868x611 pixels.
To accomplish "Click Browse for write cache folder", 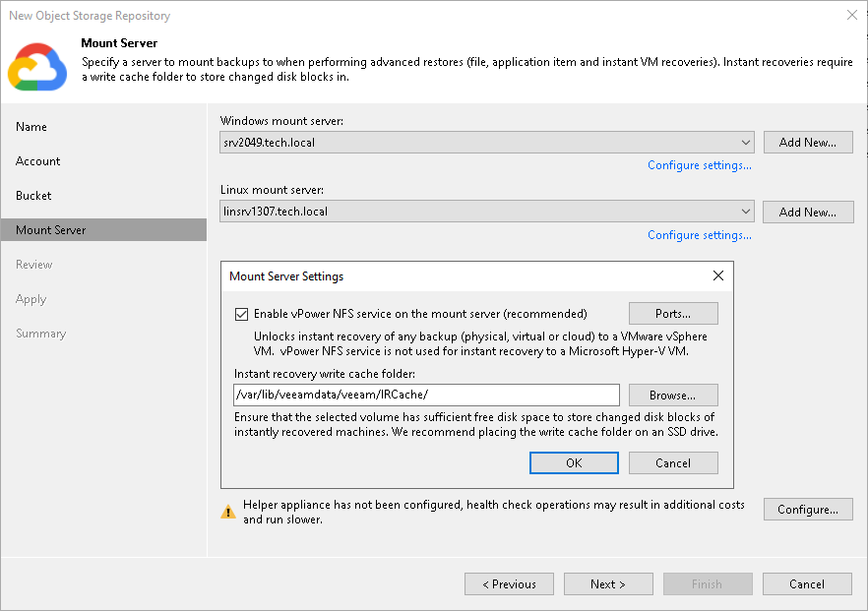I will coord(673,396).
